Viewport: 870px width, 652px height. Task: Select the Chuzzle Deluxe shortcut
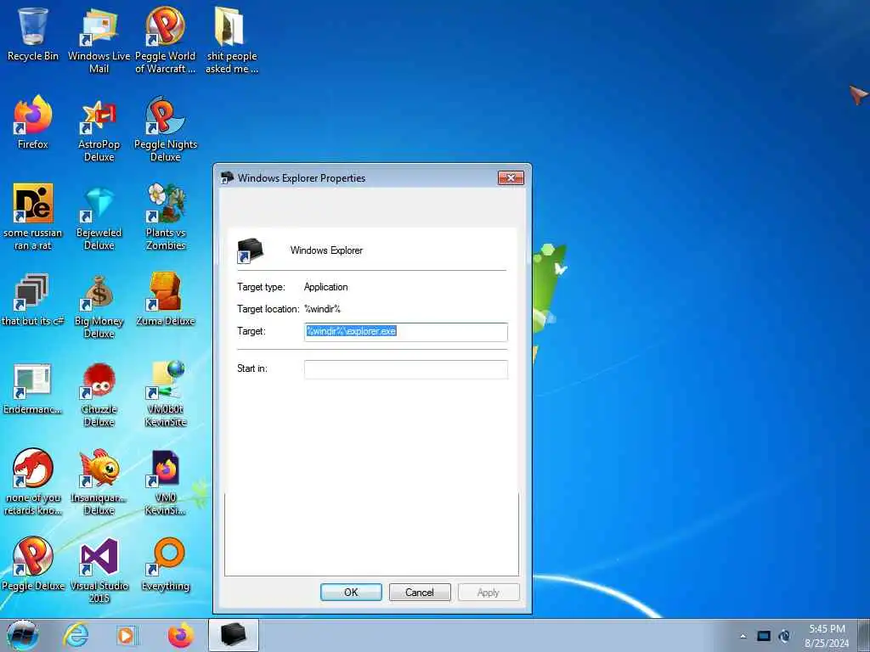[x=99, y=394]
